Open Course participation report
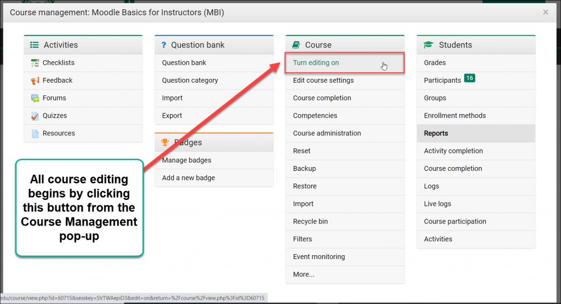 tap(455, 221)
